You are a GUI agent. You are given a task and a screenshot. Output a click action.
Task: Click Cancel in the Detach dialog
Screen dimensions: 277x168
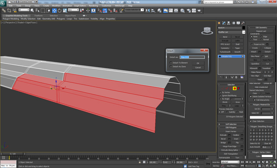pos(198,68)
